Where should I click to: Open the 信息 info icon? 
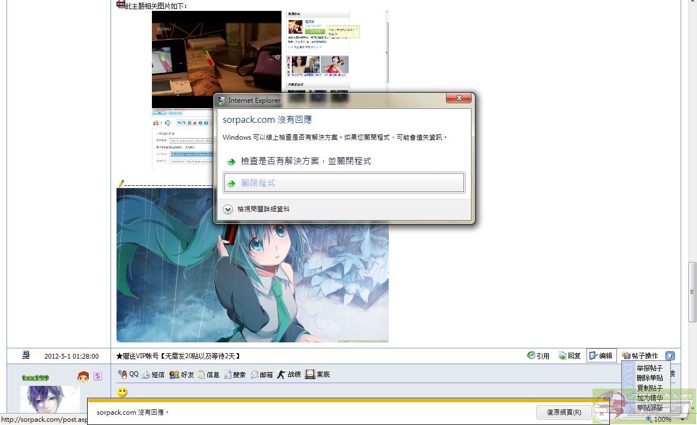(x=201, y=374)
